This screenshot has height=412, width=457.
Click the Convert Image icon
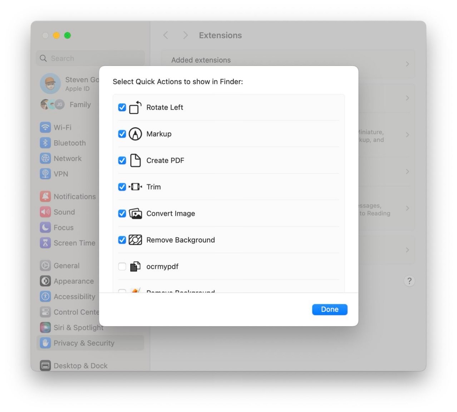pyautogui.click(x=135, y=214)
